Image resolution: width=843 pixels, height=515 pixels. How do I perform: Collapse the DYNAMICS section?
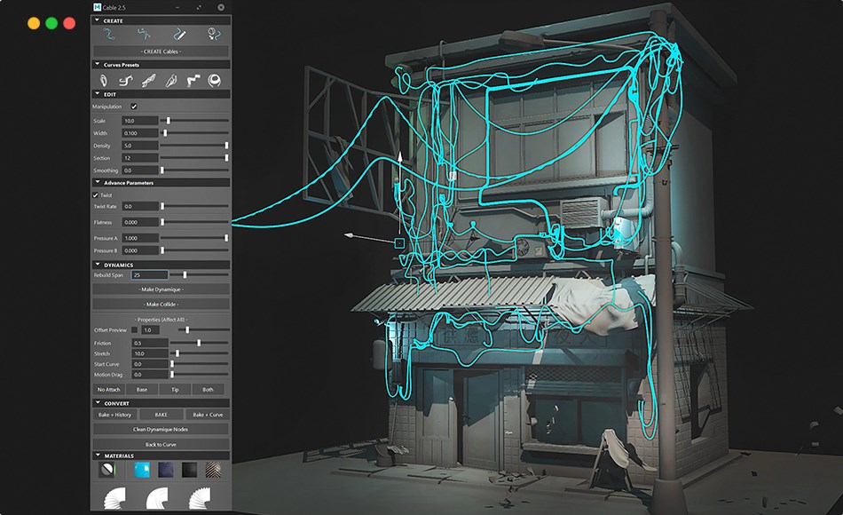(x=96, y=264)
